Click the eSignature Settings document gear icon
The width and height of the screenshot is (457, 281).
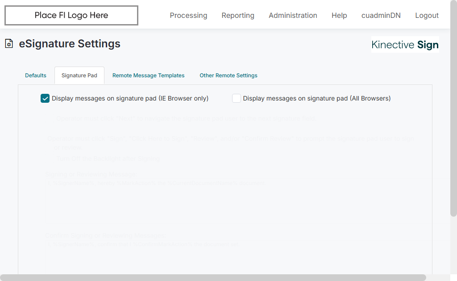coord(8,44)
